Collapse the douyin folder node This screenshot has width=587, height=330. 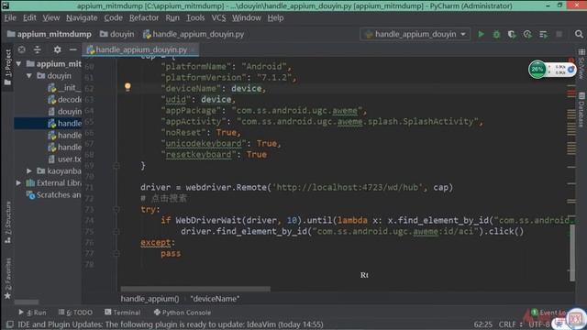29,75
